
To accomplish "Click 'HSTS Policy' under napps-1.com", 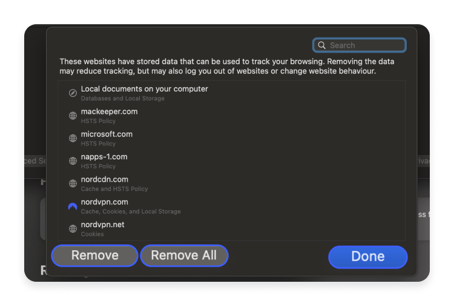I will pyautogui.click(x=98, y=166).
